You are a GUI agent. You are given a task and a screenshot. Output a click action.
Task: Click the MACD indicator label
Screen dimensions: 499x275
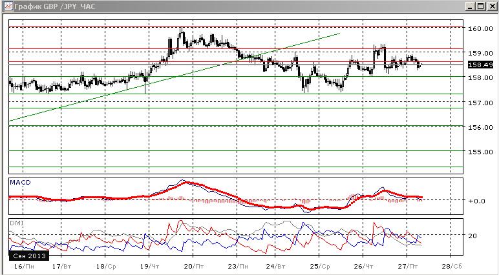[21, 183]
